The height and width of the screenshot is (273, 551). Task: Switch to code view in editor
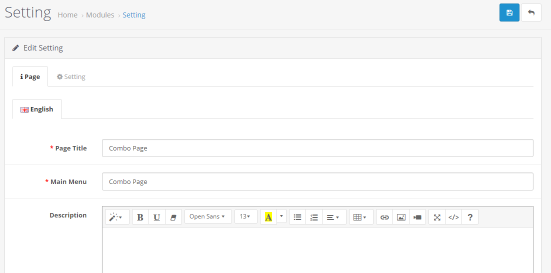tap(453, 217)
